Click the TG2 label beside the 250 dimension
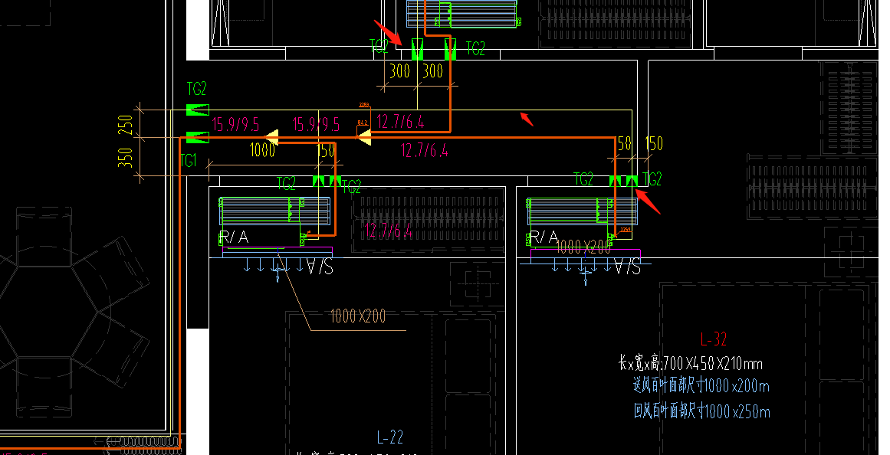This screenshot has height=455, width=890. click(x=197, y=89)
